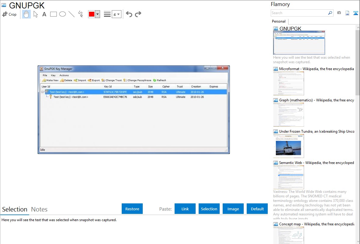
Task: Select the arrow pointer tool
Action: tap(35, 14)
